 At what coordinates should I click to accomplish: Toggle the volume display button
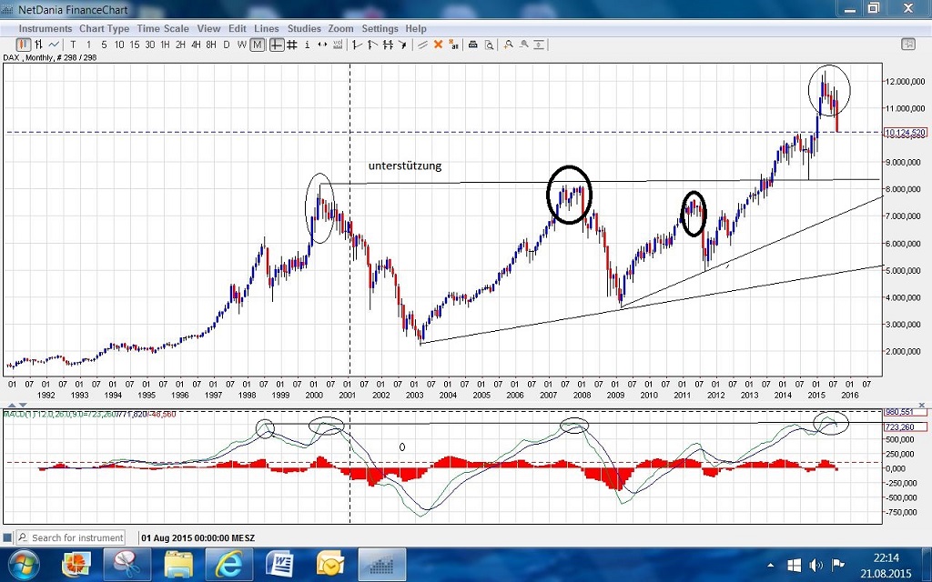click(338, 45)
